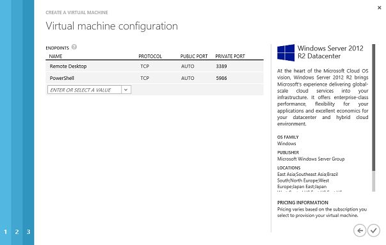Click AUTO public port for Remote Desktop
This screenshot has width=386, height=245.
pyautogui.click(x=188, y=66)
